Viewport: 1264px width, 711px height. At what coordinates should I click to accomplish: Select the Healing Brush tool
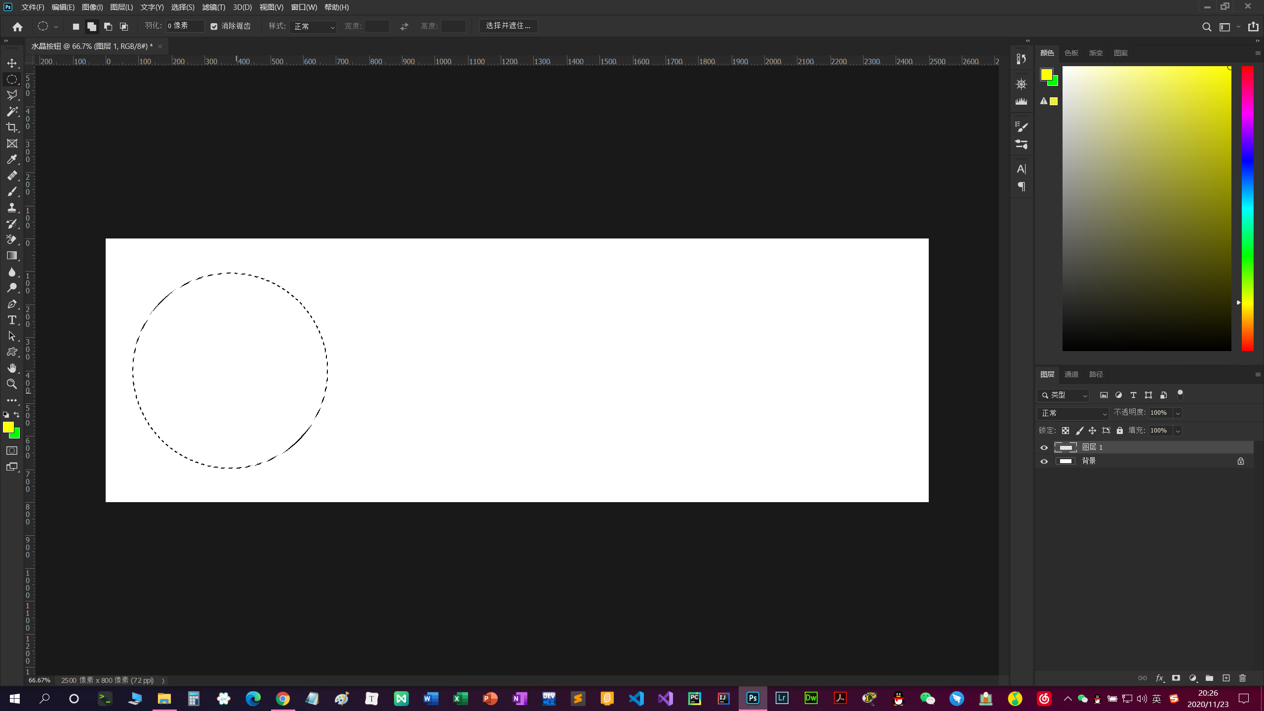(12, 175)
